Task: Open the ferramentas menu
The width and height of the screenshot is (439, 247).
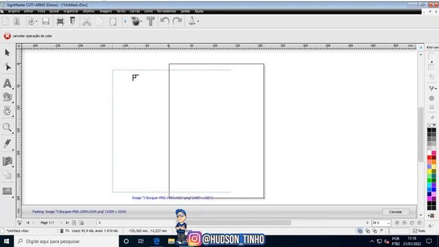Action: 167,11
